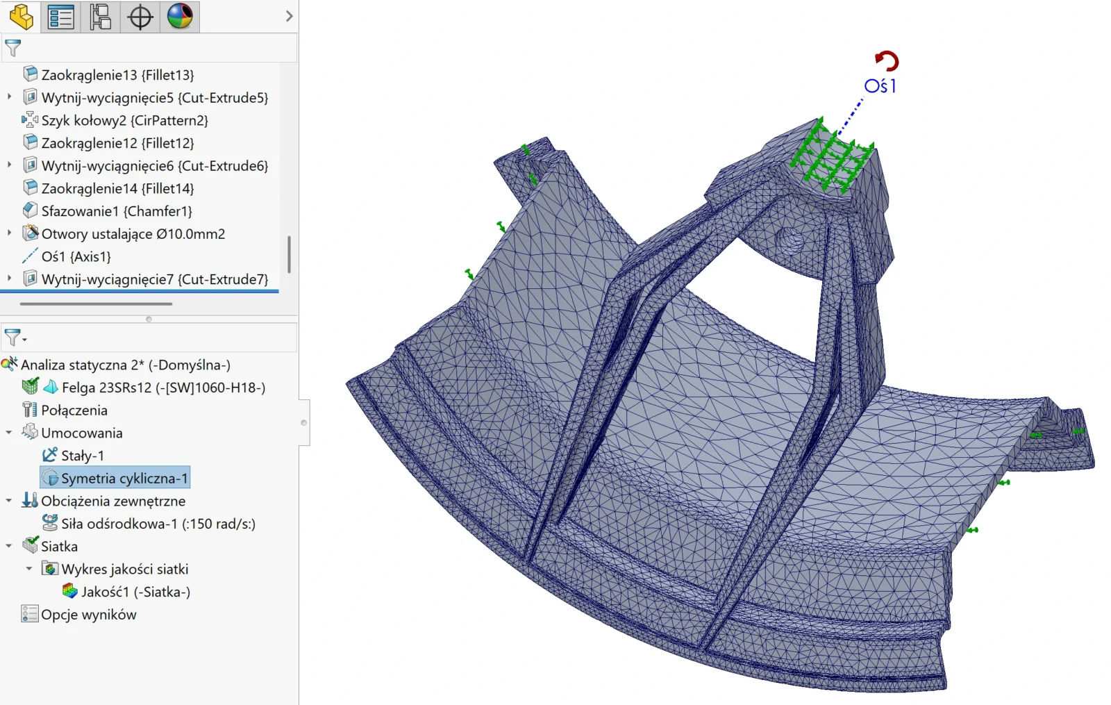Select Szyk kołowy2 {CirPattern2} icon
The image size is (1111, 705).
30,119
